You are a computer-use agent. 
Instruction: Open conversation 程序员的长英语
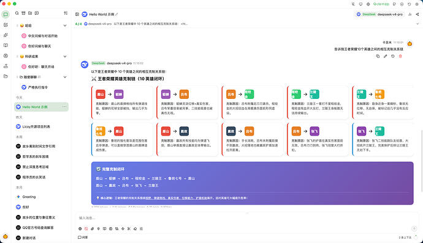tap(41, 177)
